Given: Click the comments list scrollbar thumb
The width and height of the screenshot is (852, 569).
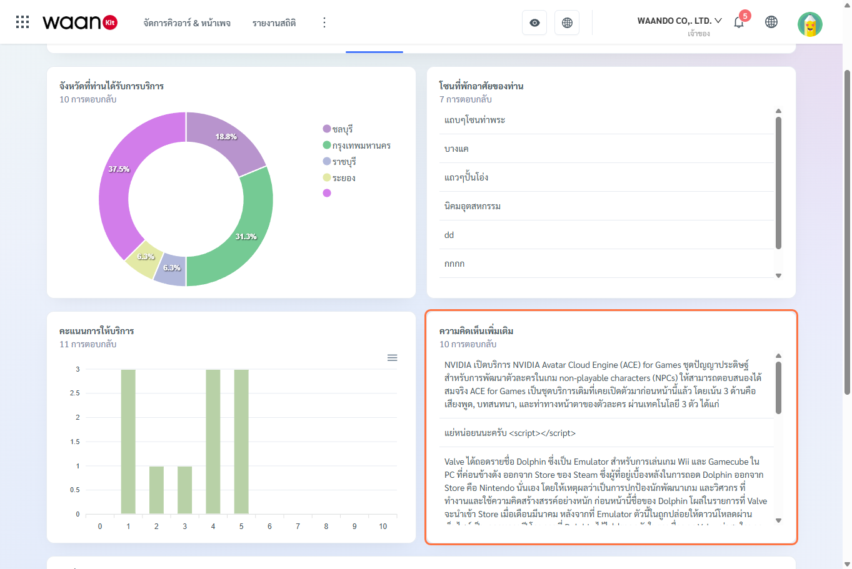Looking at the screenshot, I should (x=778, y=387).
